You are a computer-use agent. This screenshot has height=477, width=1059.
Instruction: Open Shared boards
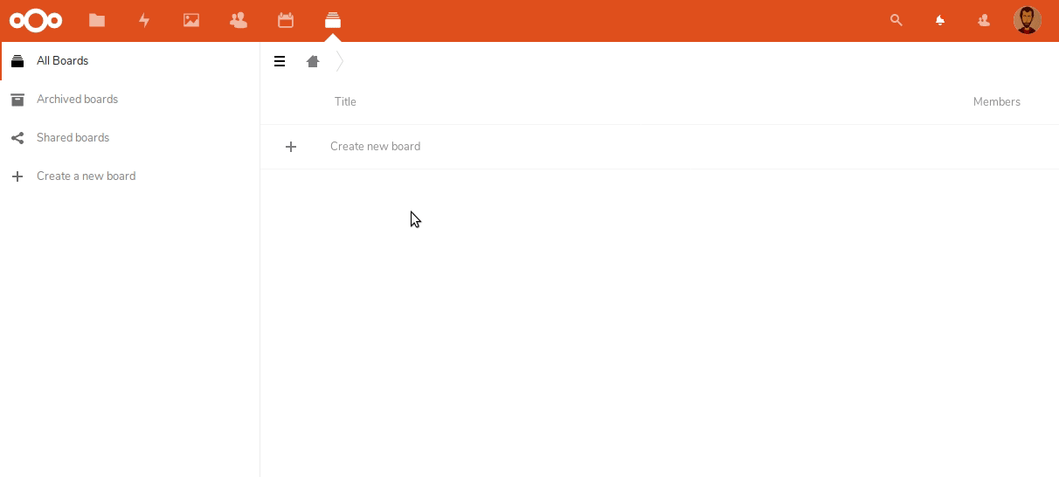[73, 138]
